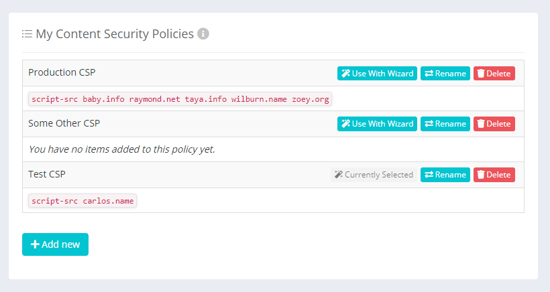Use Production CSP with the wizard

pyautogui.click(x=377, y=73)
